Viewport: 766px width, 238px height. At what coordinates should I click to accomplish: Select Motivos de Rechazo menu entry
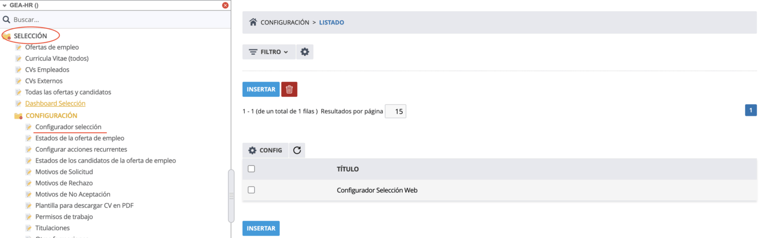pyautogui.click(x=64, y=183)
